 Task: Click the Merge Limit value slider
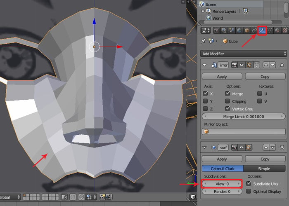point(244,117)
